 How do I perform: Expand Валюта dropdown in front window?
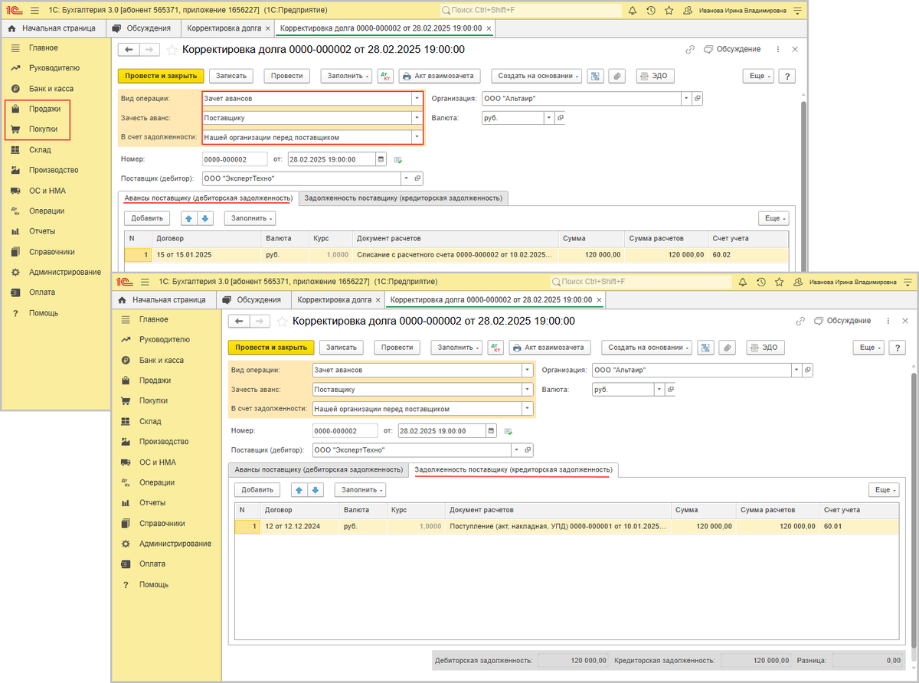pyautogui.click(x=659, y=389)
